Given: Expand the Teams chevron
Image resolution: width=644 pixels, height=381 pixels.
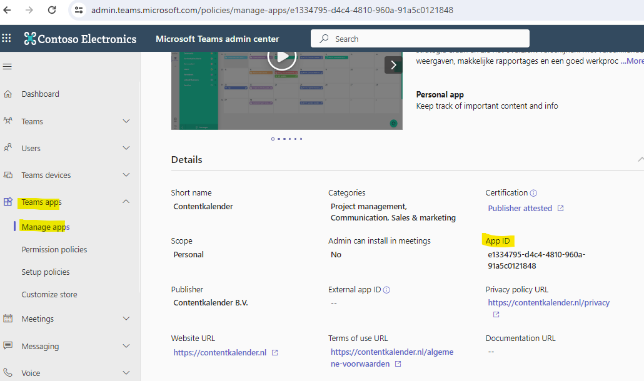Looking at the screenshot, I should coord(126,121).
